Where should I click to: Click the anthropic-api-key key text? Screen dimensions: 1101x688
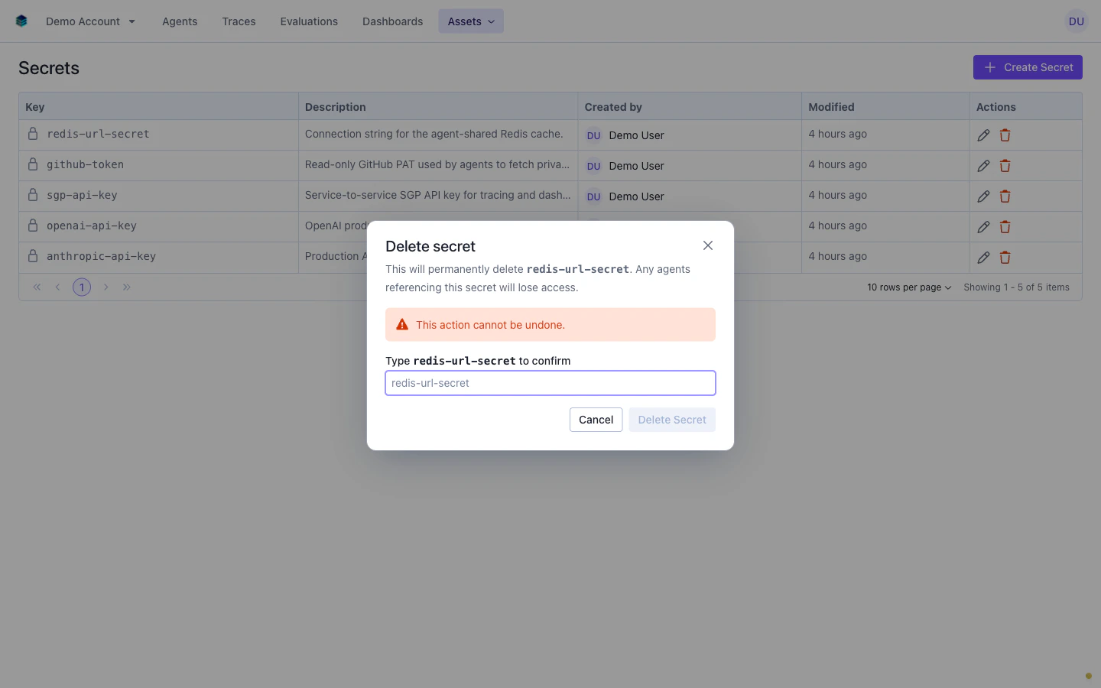point(101,256)
